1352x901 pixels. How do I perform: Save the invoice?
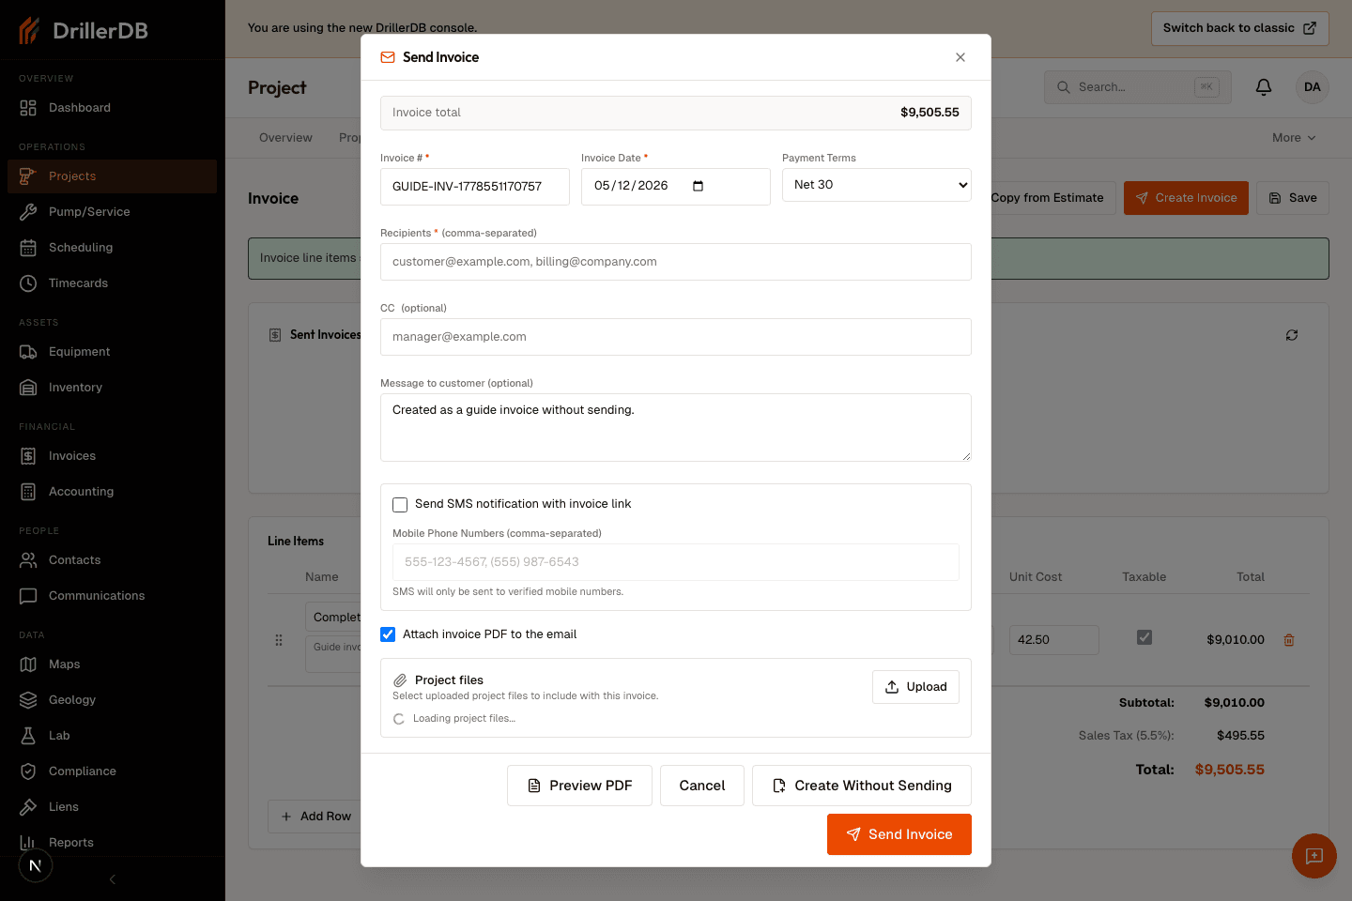1293,198
